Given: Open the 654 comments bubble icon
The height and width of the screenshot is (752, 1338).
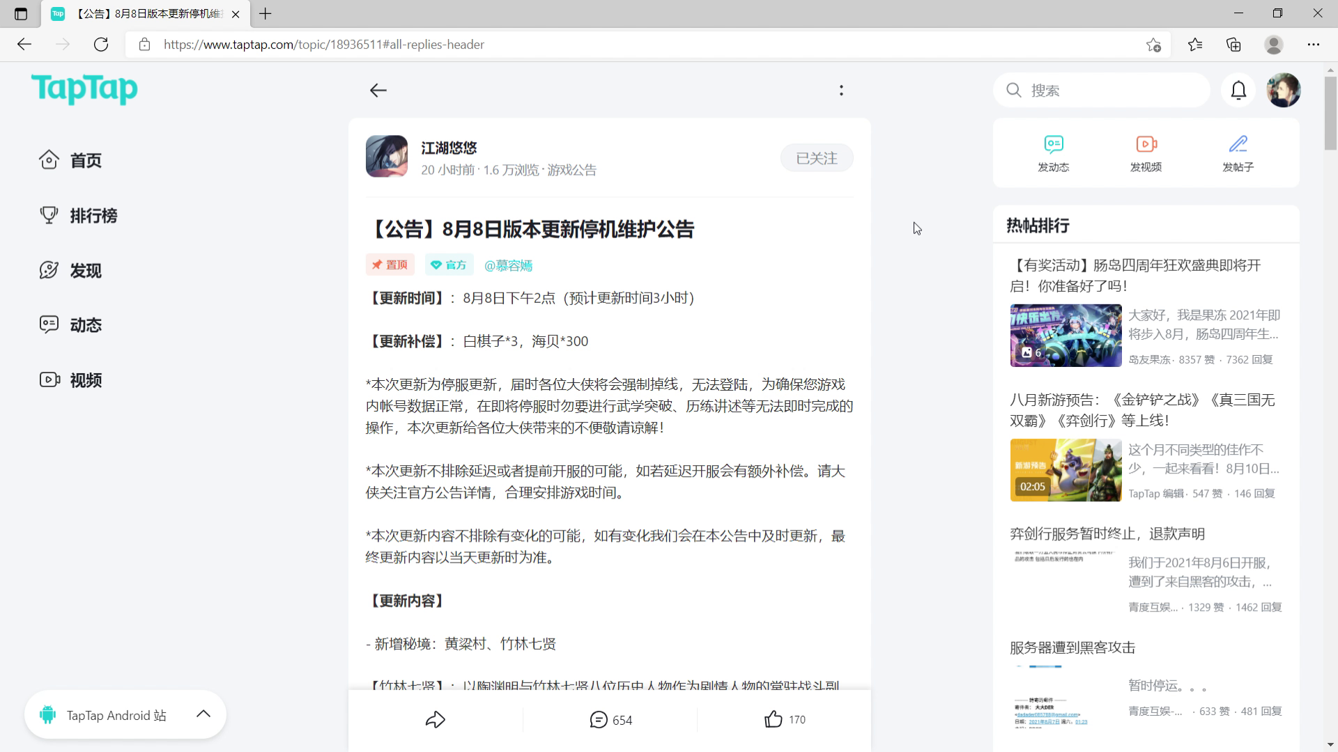Looking at the screenshot, I should tap(598, 719).
